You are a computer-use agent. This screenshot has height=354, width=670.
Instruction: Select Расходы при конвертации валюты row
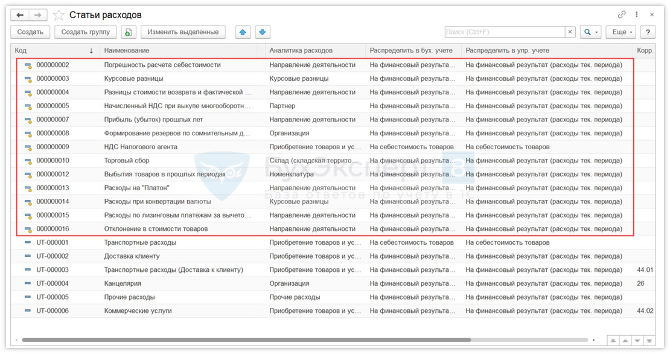coord(333,202)
